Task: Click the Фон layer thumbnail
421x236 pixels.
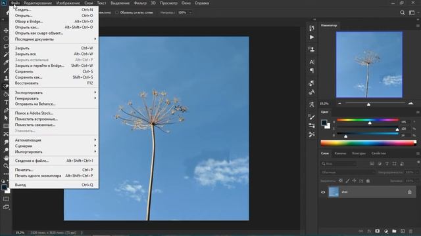Action: (334, 192)
